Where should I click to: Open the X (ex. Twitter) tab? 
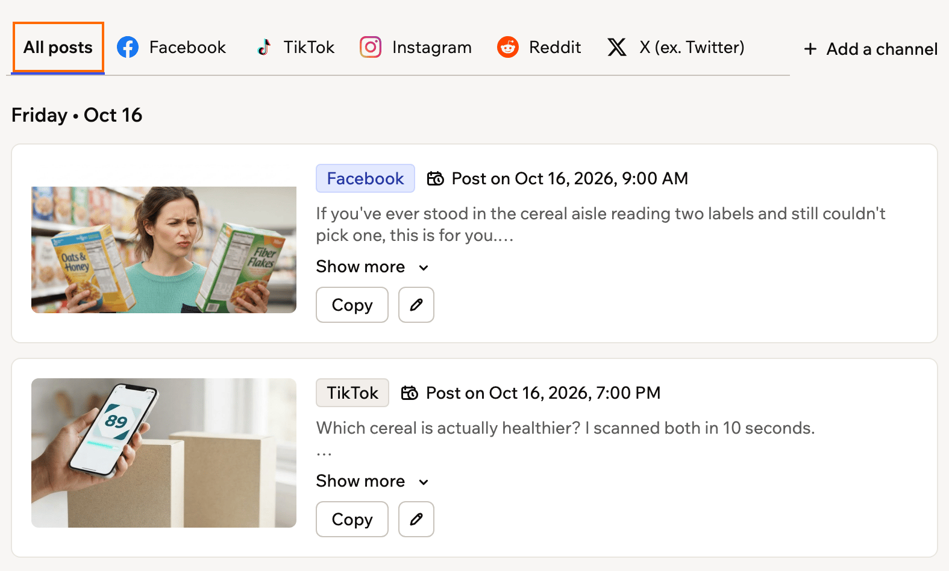tap(676, 47)
